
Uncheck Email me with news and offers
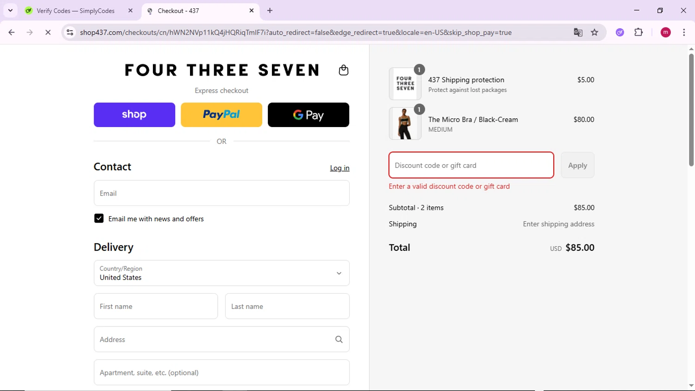(99, 218)
